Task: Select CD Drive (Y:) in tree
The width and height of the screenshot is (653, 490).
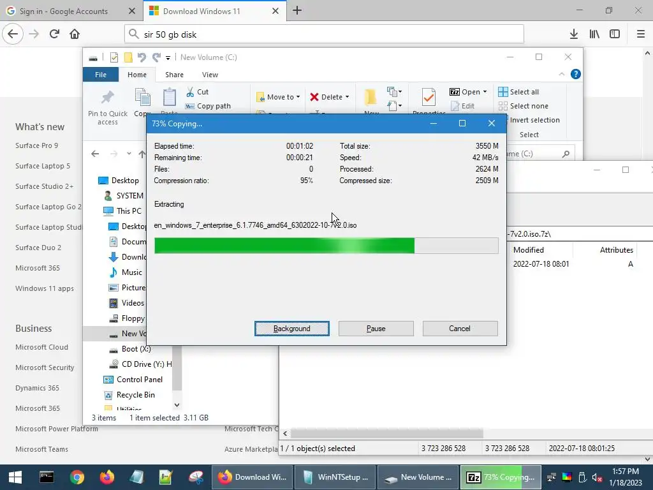Action: point(140,364)
